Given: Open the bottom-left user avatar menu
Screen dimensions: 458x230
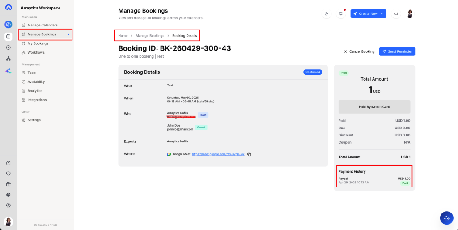Looking at the screenshot, I should click(x=8, y=221).
